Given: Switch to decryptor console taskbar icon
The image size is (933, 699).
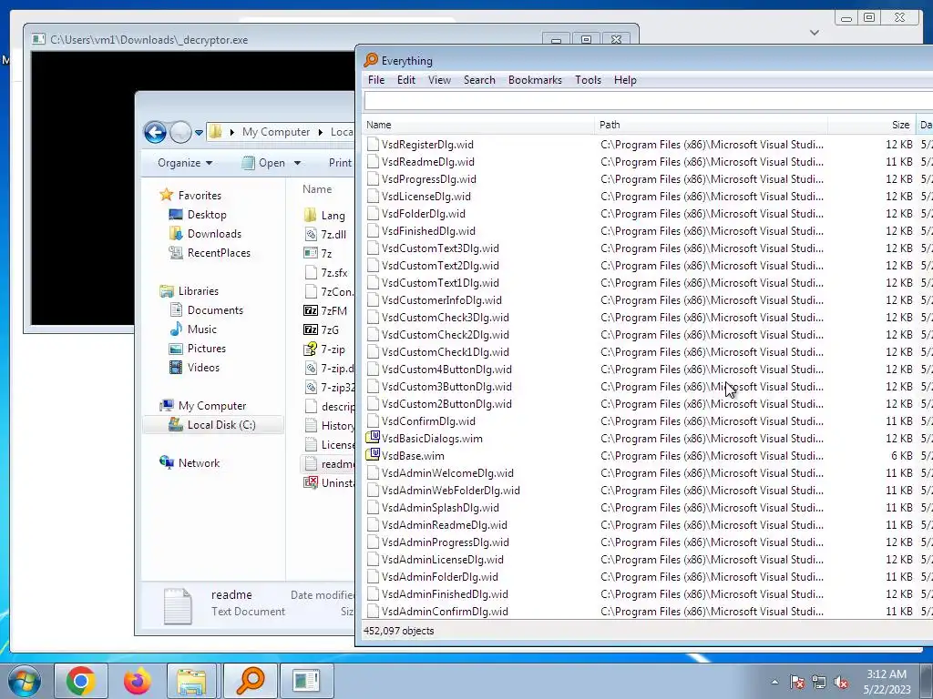Looking at the screenshot, I should point(306,681).
